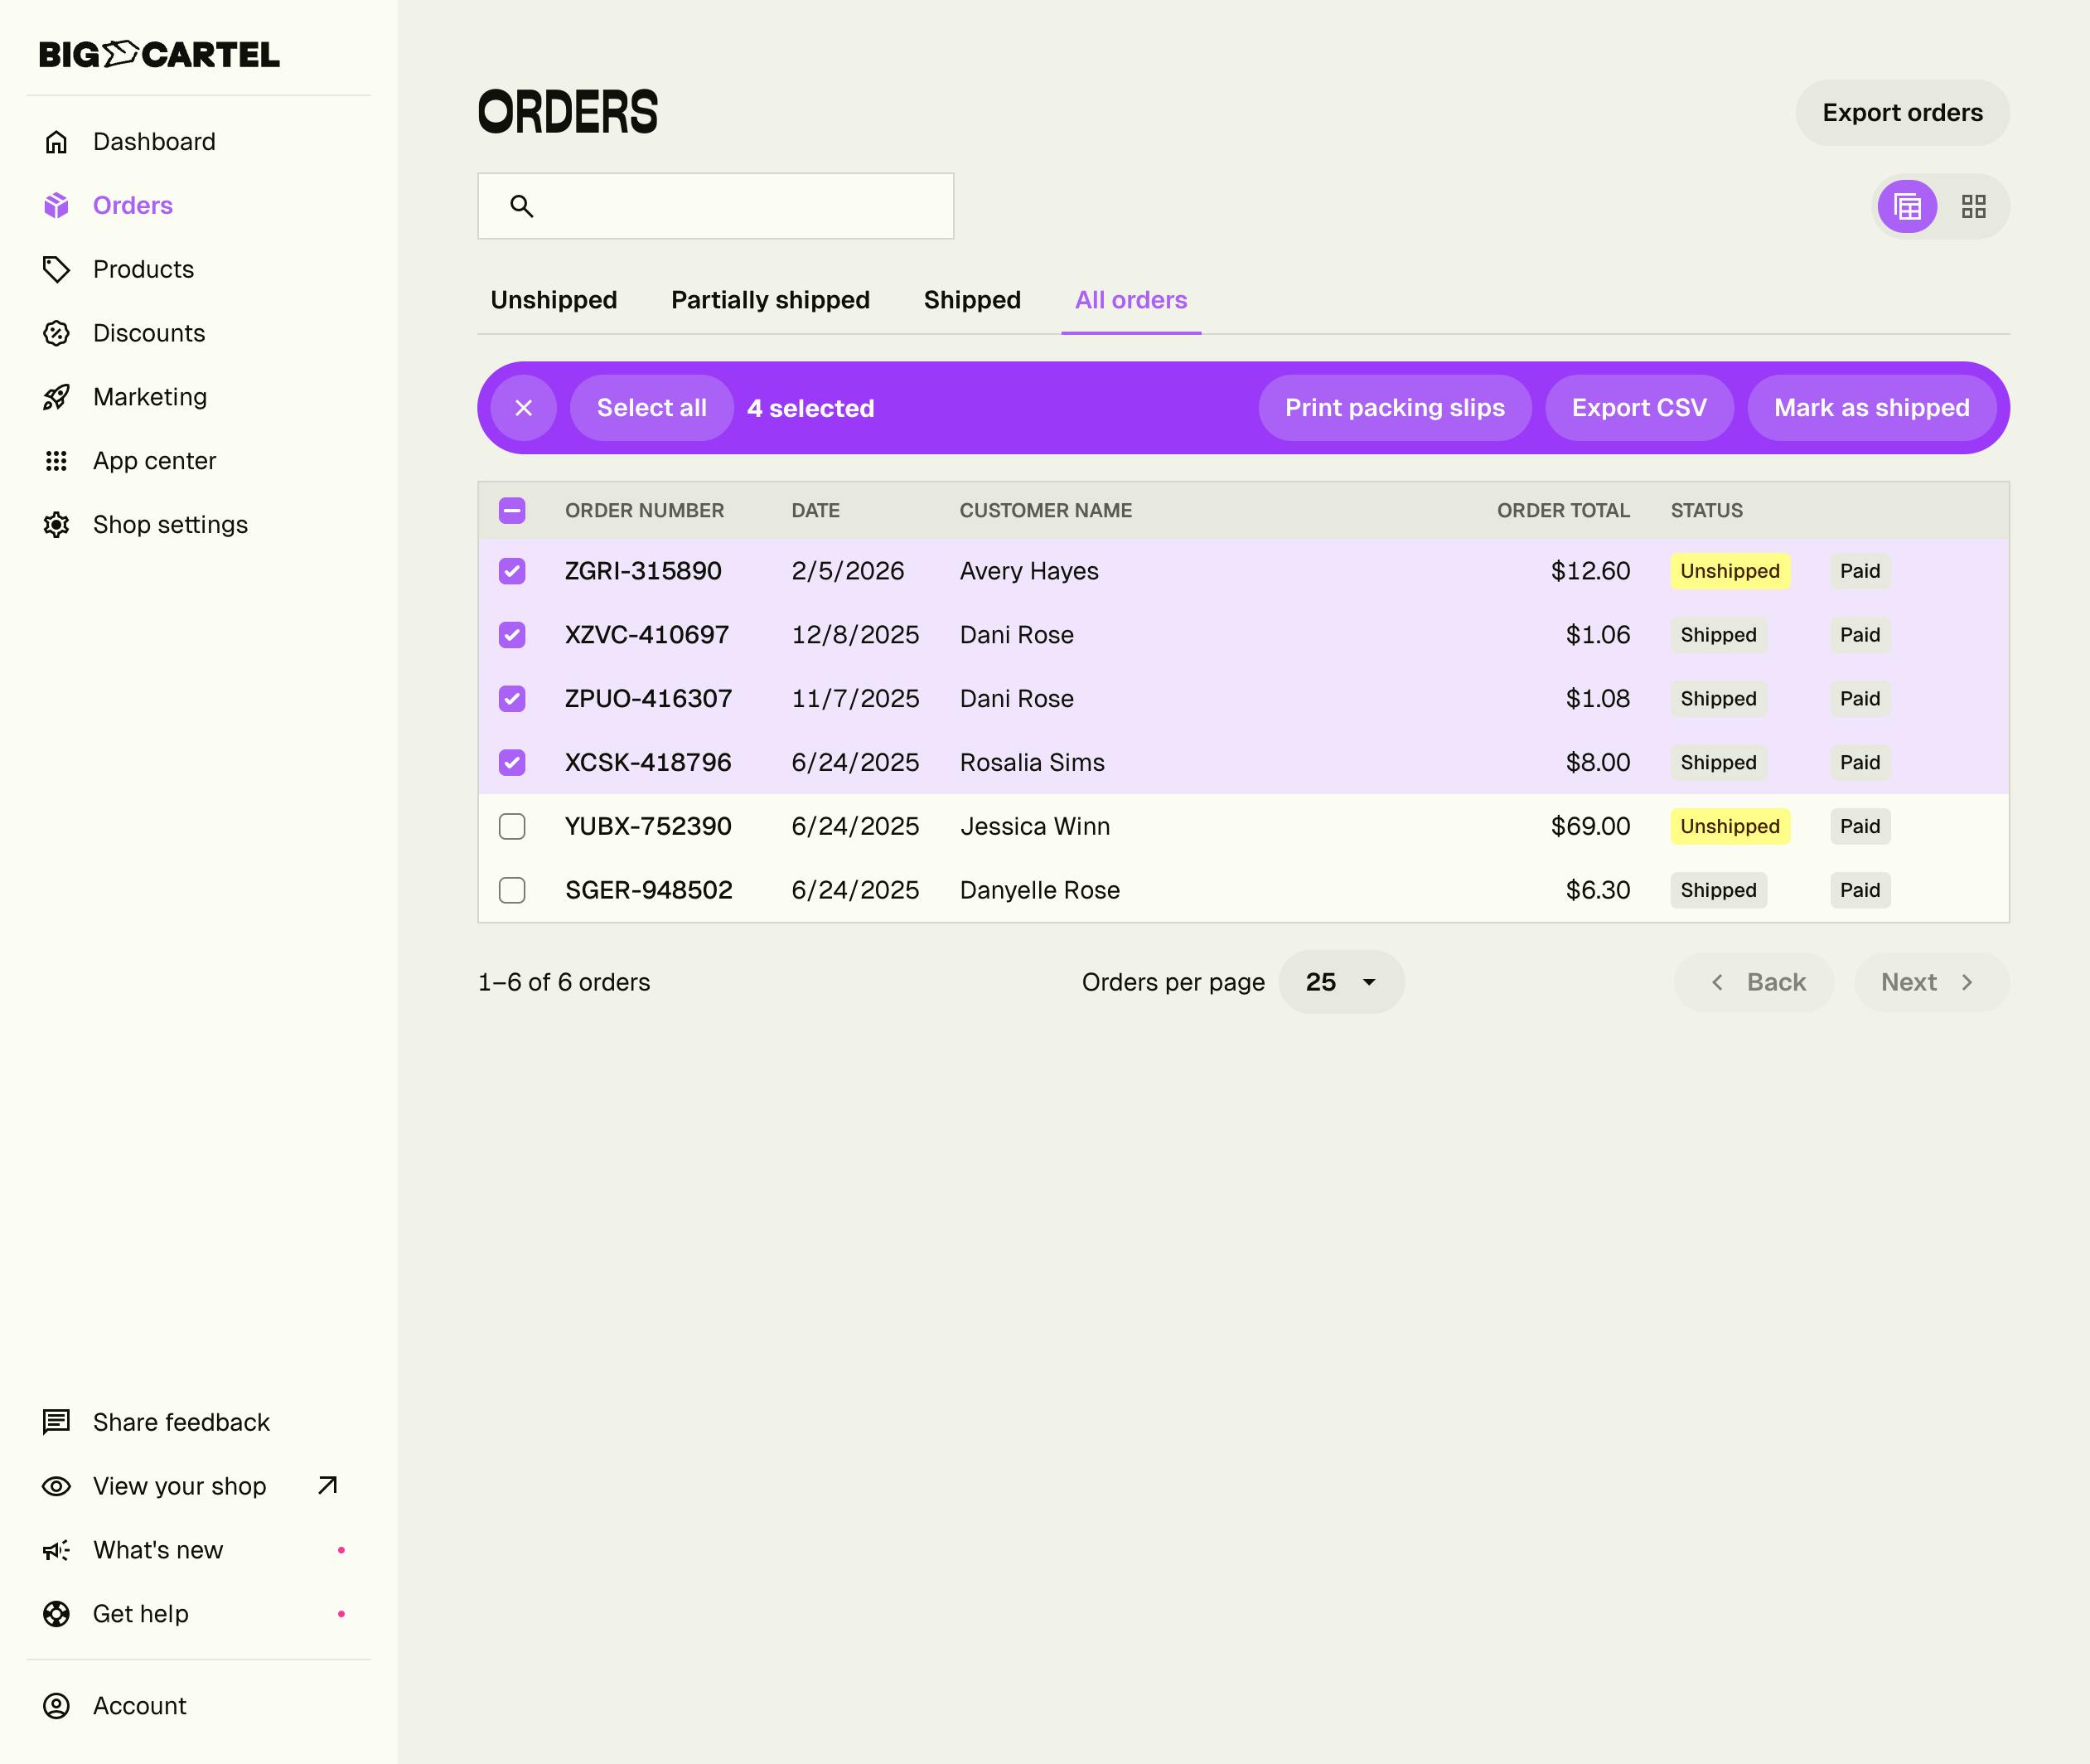The height and width of the screenshot is (1764, 2090).
Task: Open the Partially shipped tab
Action: coord(770,300)
